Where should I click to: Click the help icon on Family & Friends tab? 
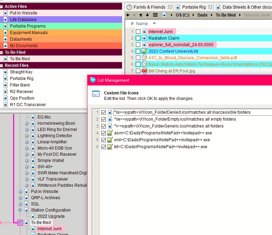coord(129,7)
